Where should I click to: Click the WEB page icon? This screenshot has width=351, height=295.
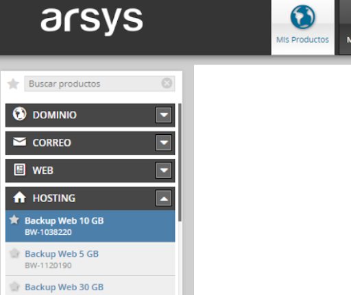click(20, 170)
